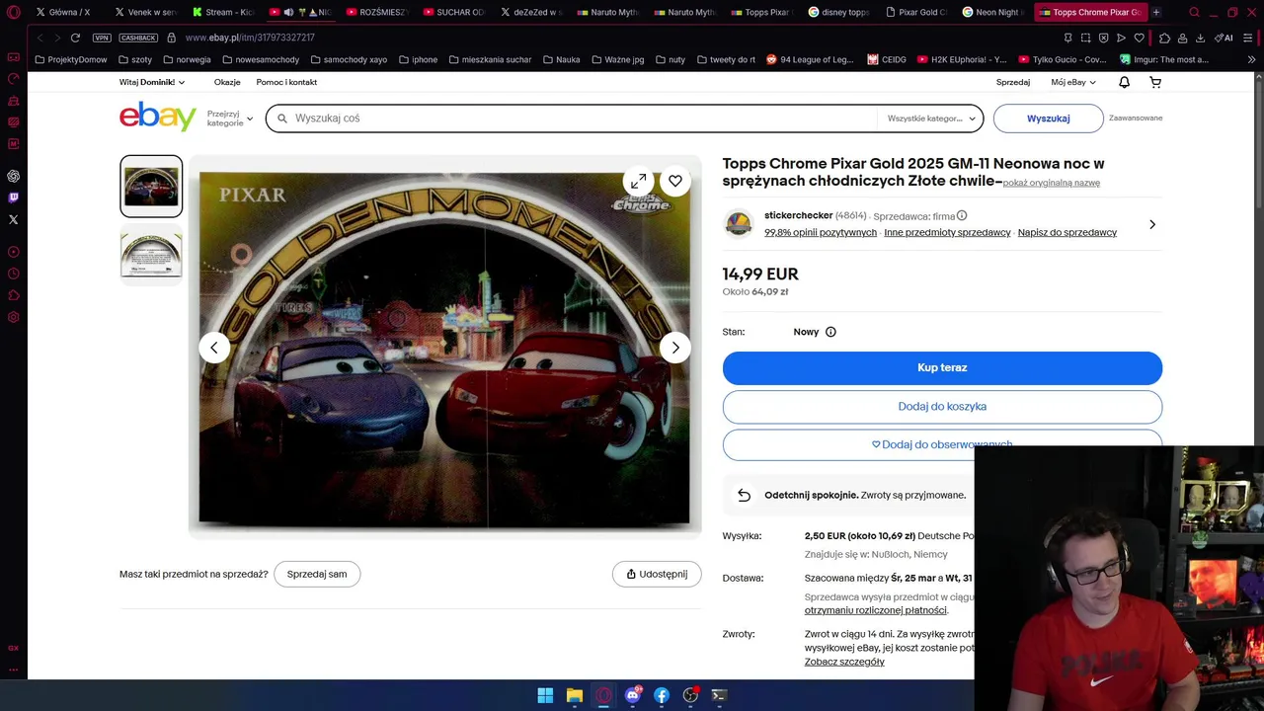Expand product image to fullscreen view
Image resolution: width=1264 pixels, height=711 pixels.
click(x=639, y=181)
